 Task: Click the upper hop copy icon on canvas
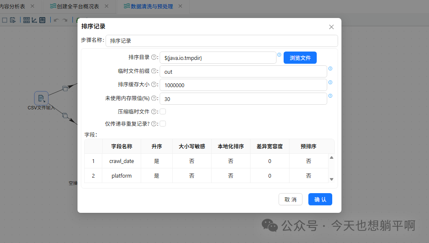(x=65, y=88)
